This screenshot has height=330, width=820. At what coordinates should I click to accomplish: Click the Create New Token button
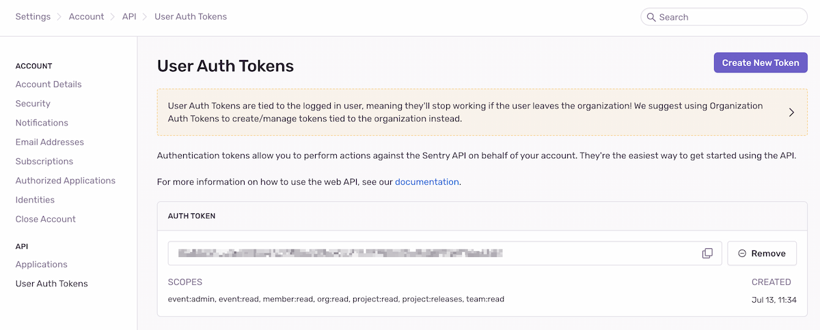point(761,63)
